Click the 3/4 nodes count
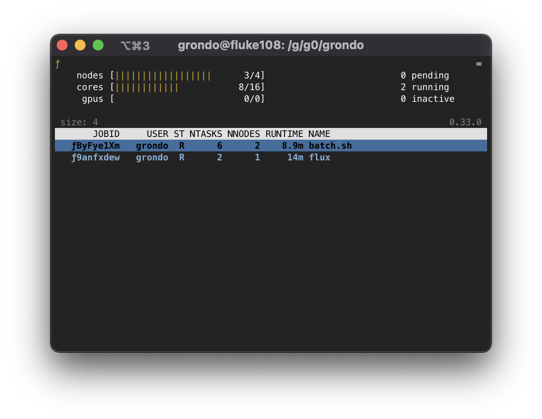The height and width of the screenshot is (419, 542). 252,75
